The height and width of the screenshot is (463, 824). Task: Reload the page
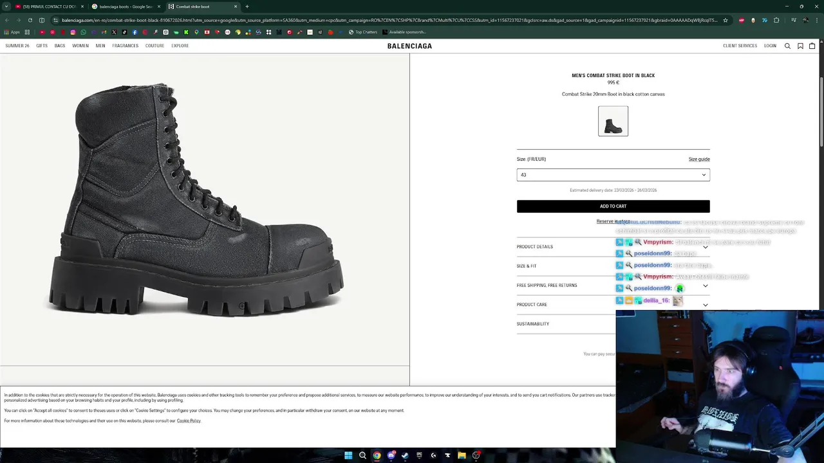[30, 20]
